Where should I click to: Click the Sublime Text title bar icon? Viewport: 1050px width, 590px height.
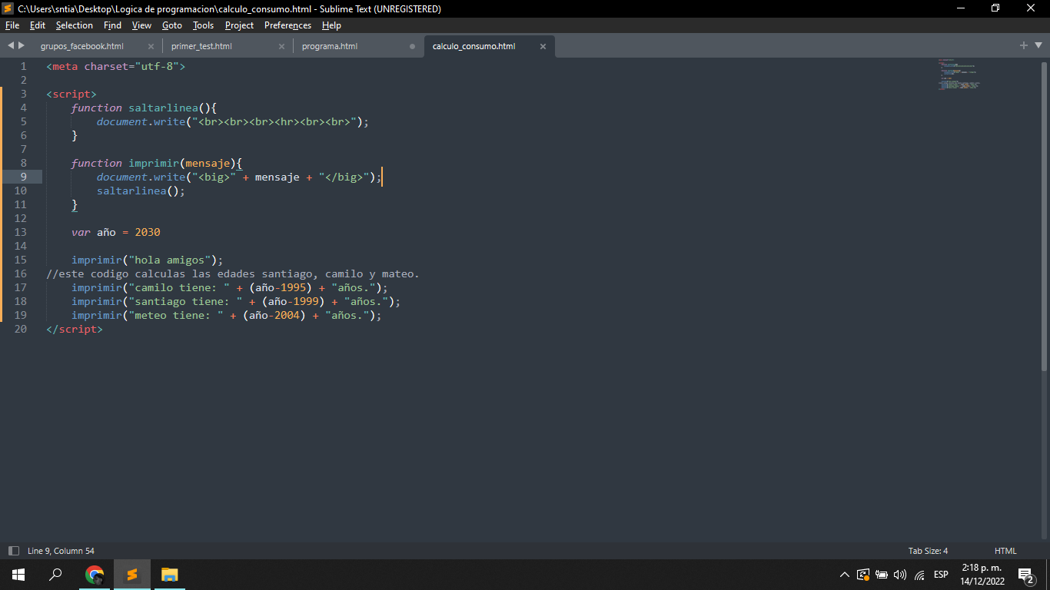pos(8,8)
